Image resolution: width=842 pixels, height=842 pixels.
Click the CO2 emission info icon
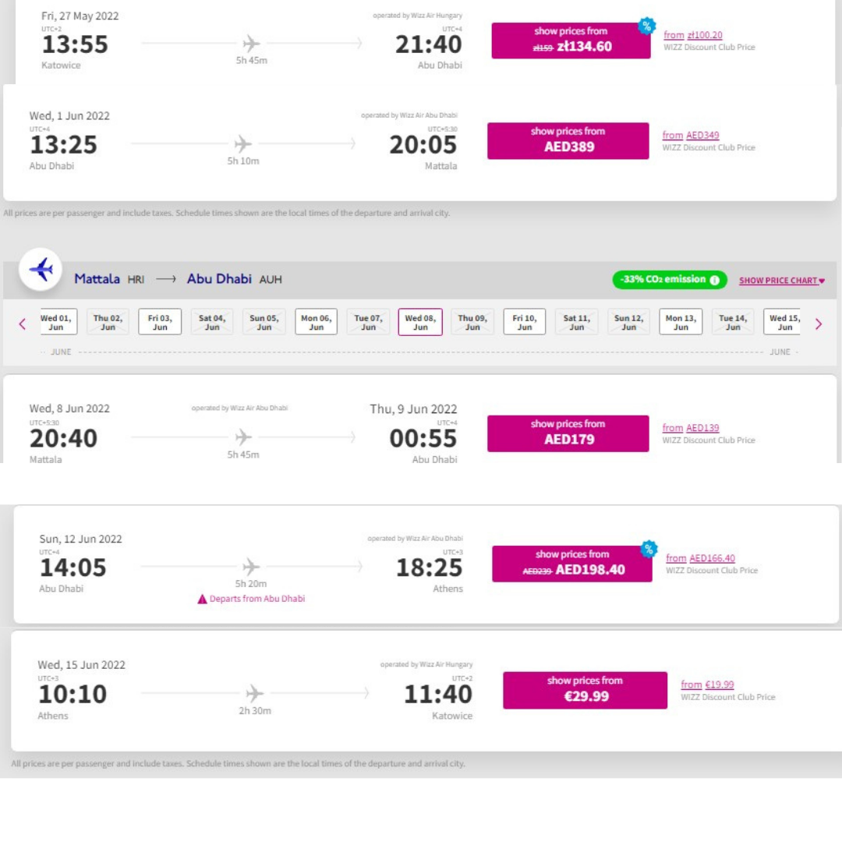tap(714, 280)
